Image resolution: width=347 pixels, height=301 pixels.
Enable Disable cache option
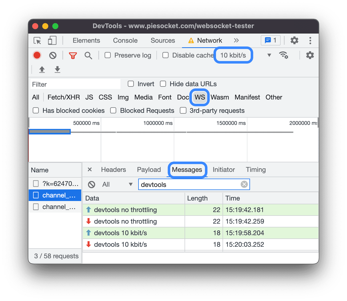click(x=165, y=55)
